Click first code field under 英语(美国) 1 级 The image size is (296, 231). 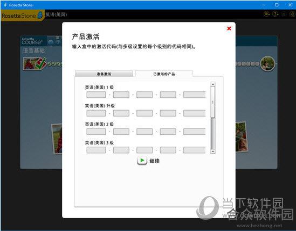click(x=96, y=95)
